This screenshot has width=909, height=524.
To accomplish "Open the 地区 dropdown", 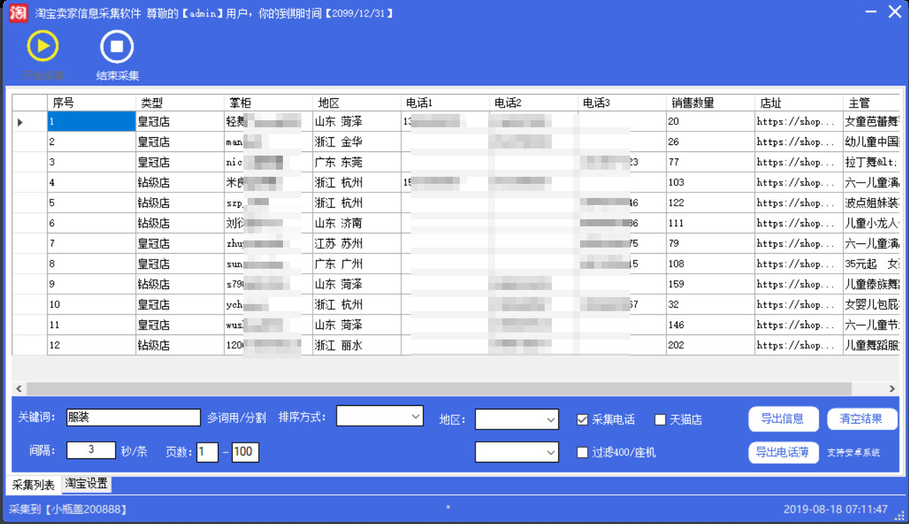I will pyautogui.click(x=516, y=419).
